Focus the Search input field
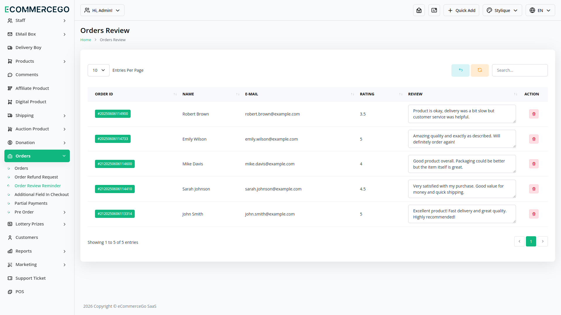 pyautogui.click(x=520, y=70)
